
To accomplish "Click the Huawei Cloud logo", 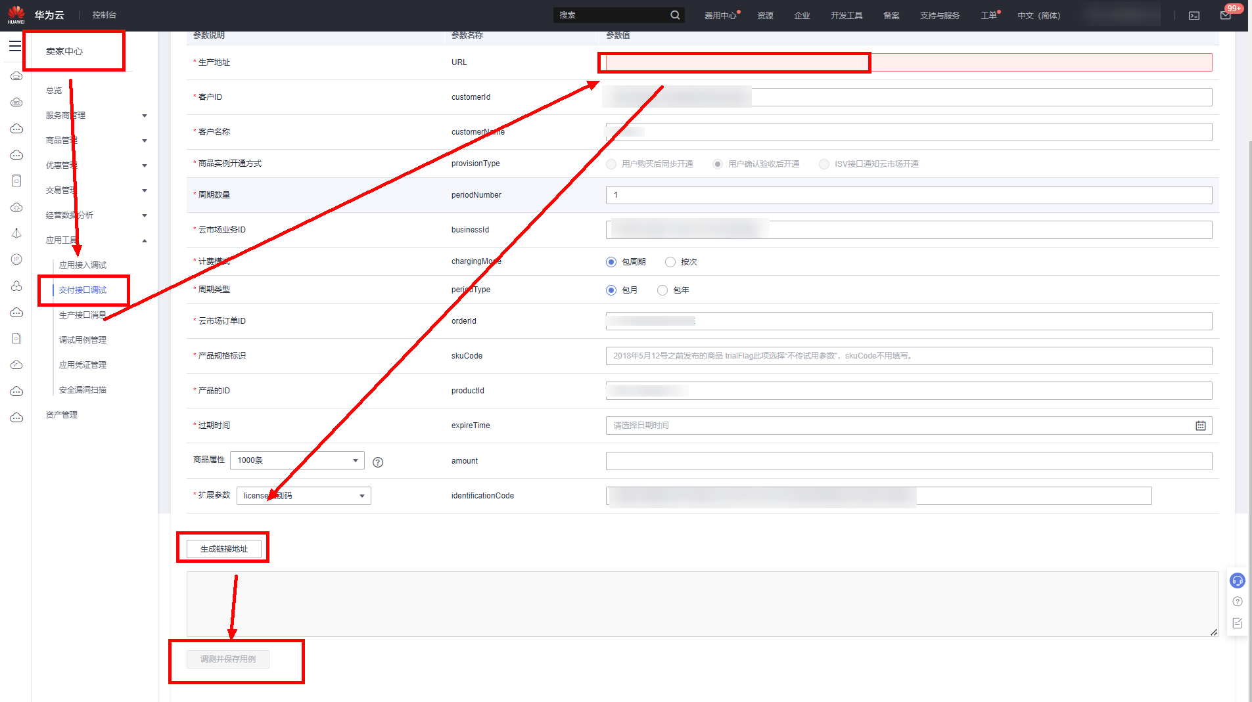I will click(16, 14).
